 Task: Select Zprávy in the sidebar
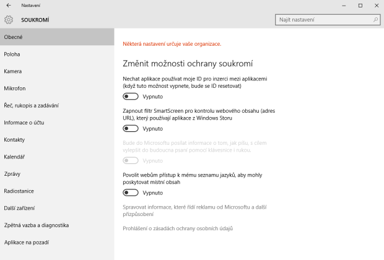point(13,173)
